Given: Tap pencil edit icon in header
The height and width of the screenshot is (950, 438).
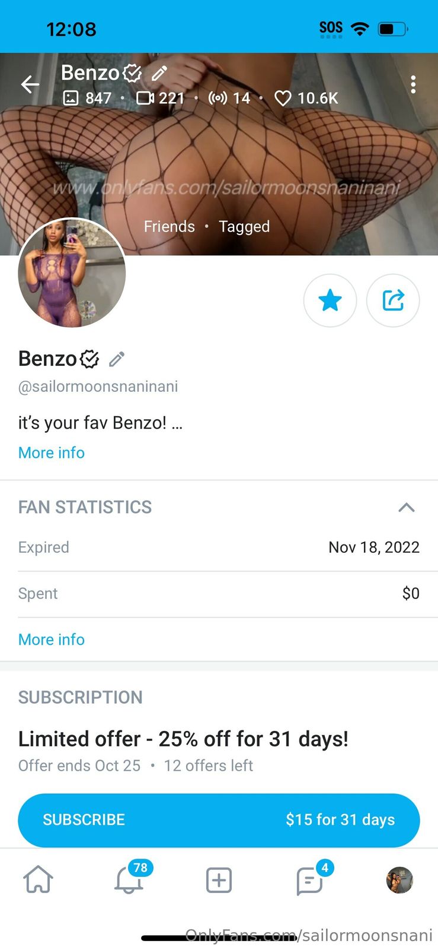Looking at the screenshot, I should pyautogui.click(x=159, y=74).
